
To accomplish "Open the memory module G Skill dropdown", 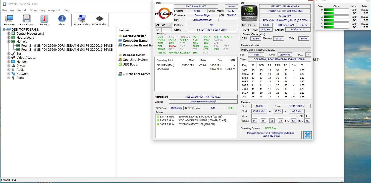I will [x=276, y=50].
